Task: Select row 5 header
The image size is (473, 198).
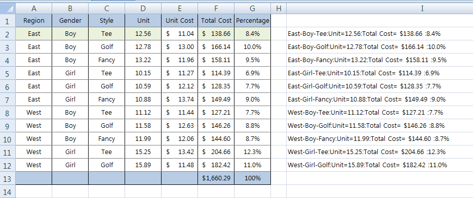Action: coord(8,73)
